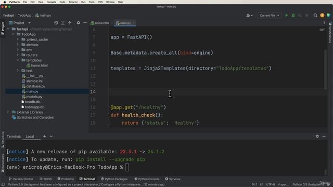
Task: Hide the Terminal panel minus icon
Action: click(324, 136)
